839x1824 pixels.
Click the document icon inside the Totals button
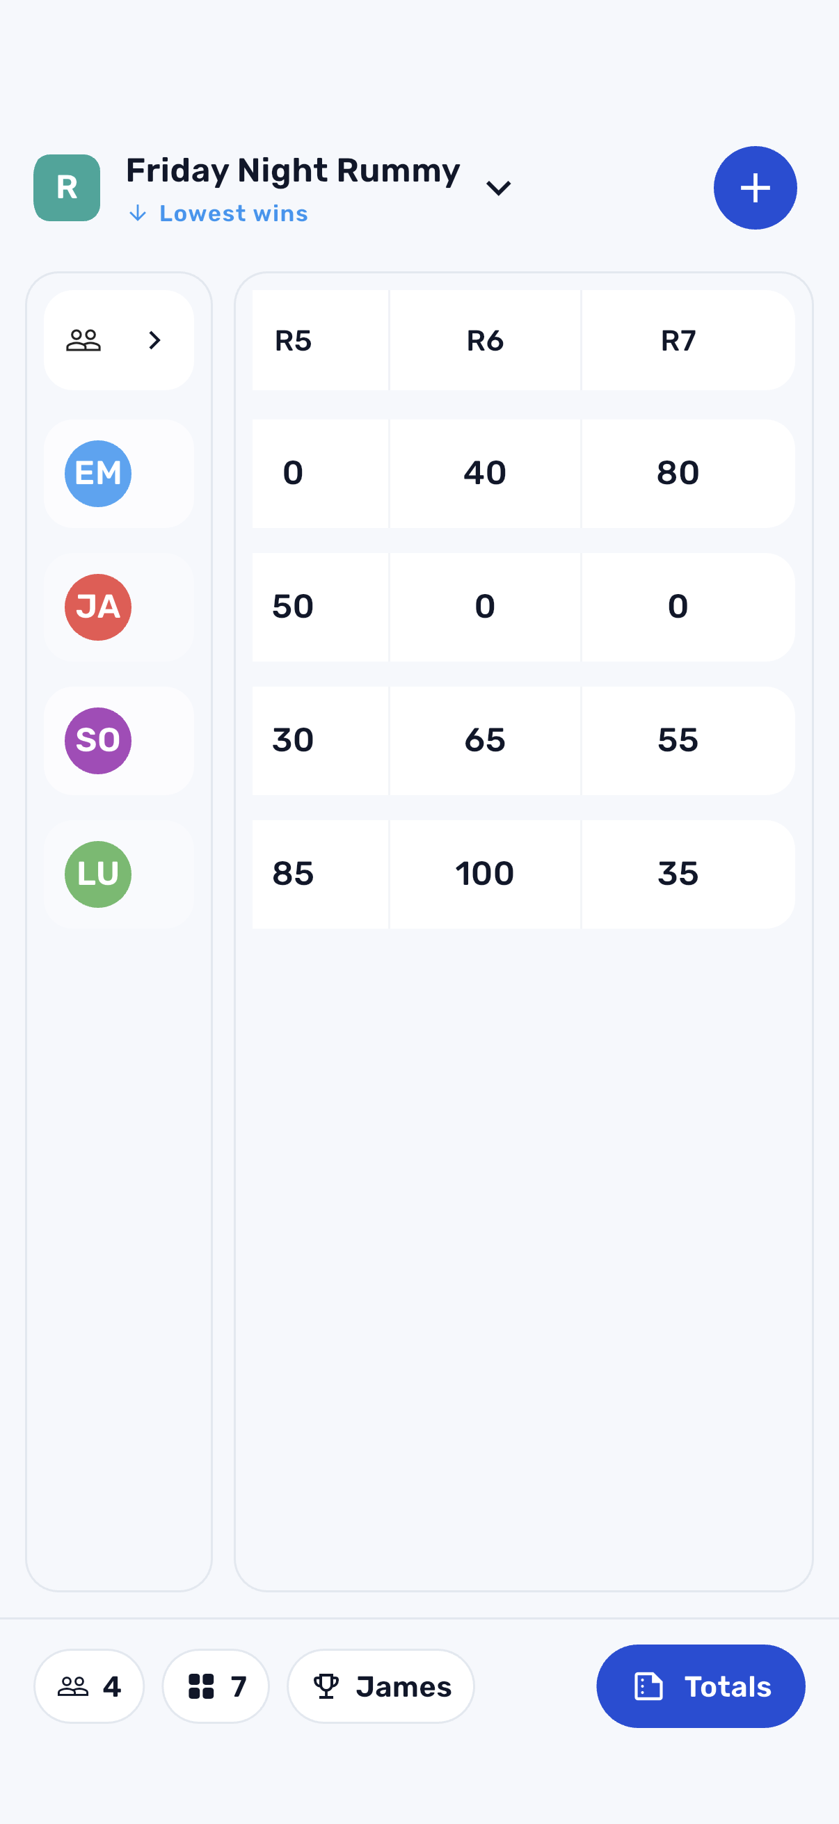coord(650,1687)
